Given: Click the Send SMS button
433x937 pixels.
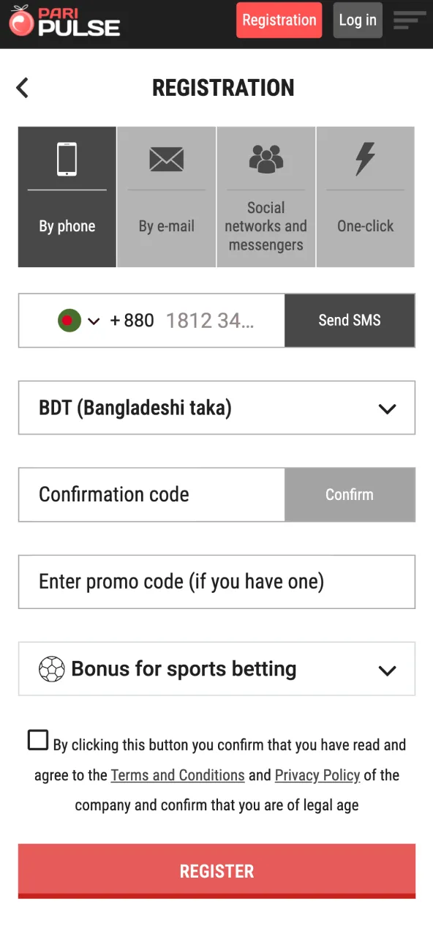Looking at the screenshot, I should 350,321.
